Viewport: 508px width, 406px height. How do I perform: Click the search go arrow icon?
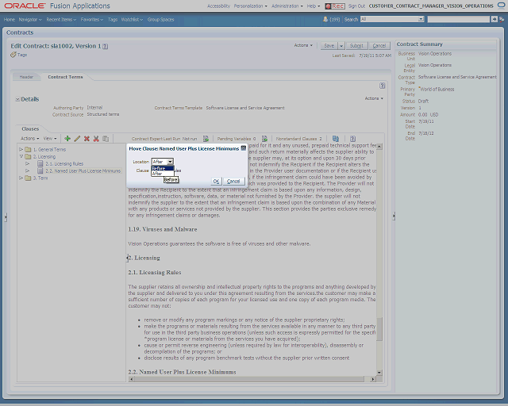pos(494,19)
